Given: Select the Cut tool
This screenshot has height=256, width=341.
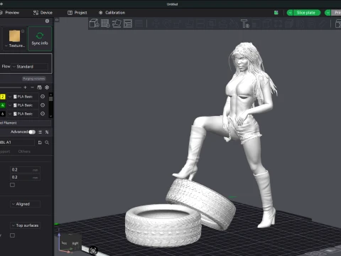Looking at the screenshot, I should [200, 23].
